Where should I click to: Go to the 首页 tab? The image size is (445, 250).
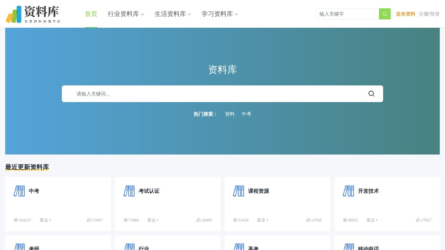pos(91,14)
